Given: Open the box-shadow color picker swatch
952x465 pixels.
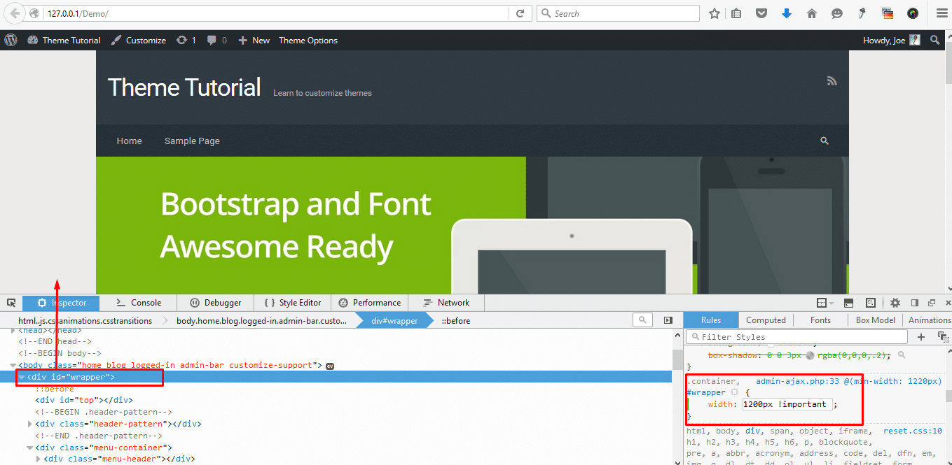Looking at the screenshot, I should tap(810, 355).
